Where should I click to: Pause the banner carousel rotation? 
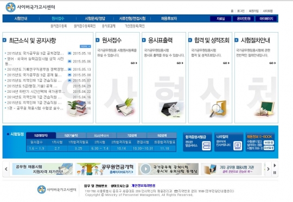tap(275, 173)
